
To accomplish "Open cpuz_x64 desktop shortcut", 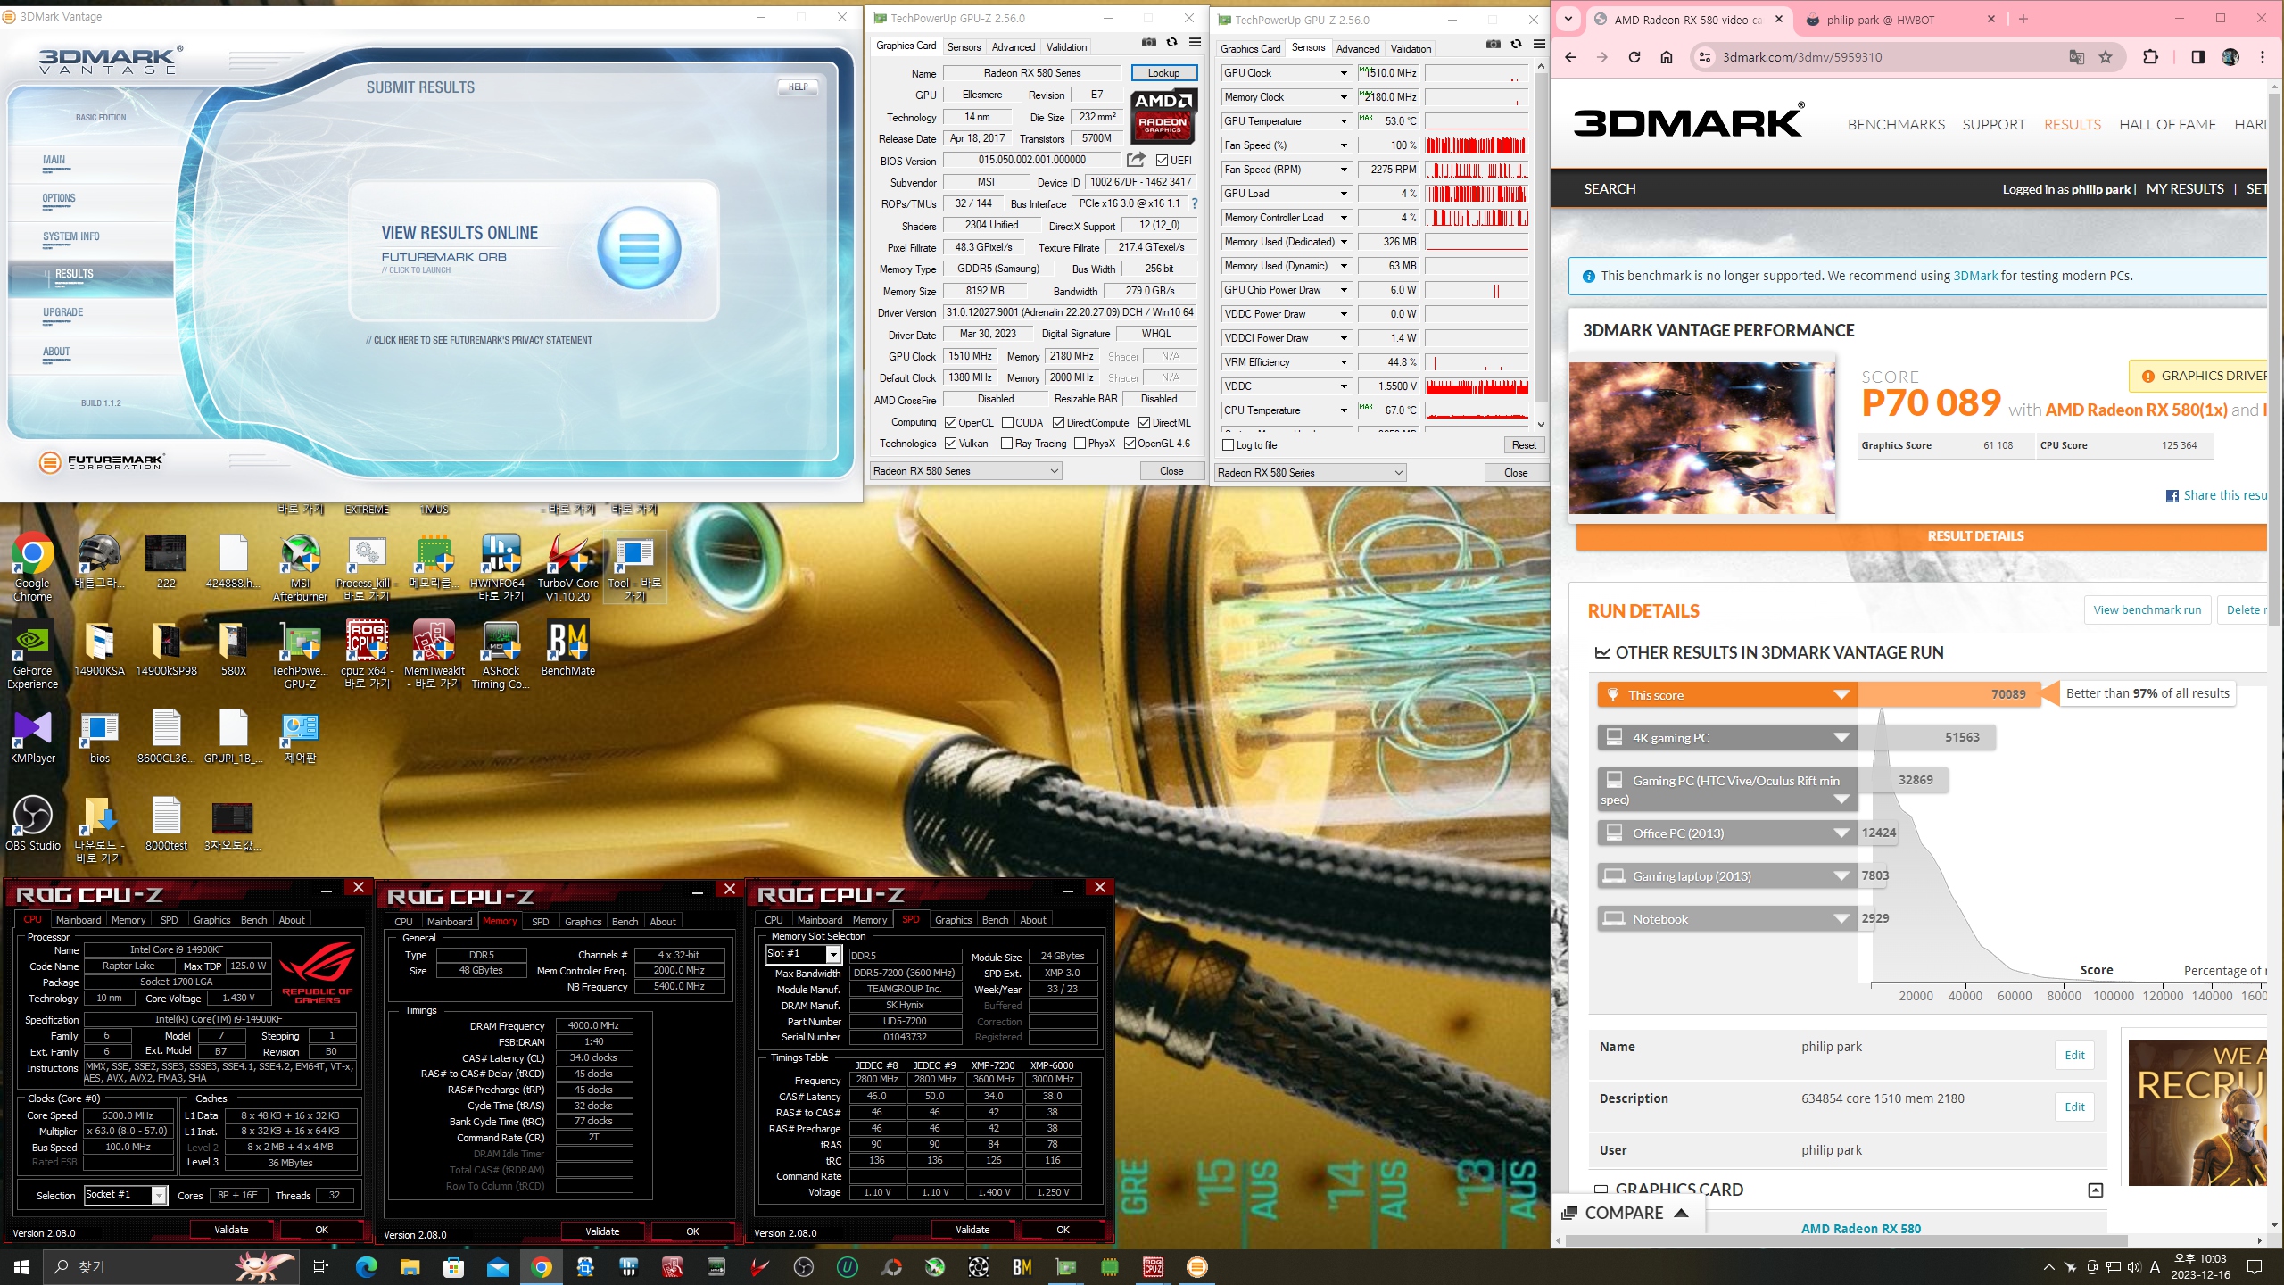I will point(367,655).
